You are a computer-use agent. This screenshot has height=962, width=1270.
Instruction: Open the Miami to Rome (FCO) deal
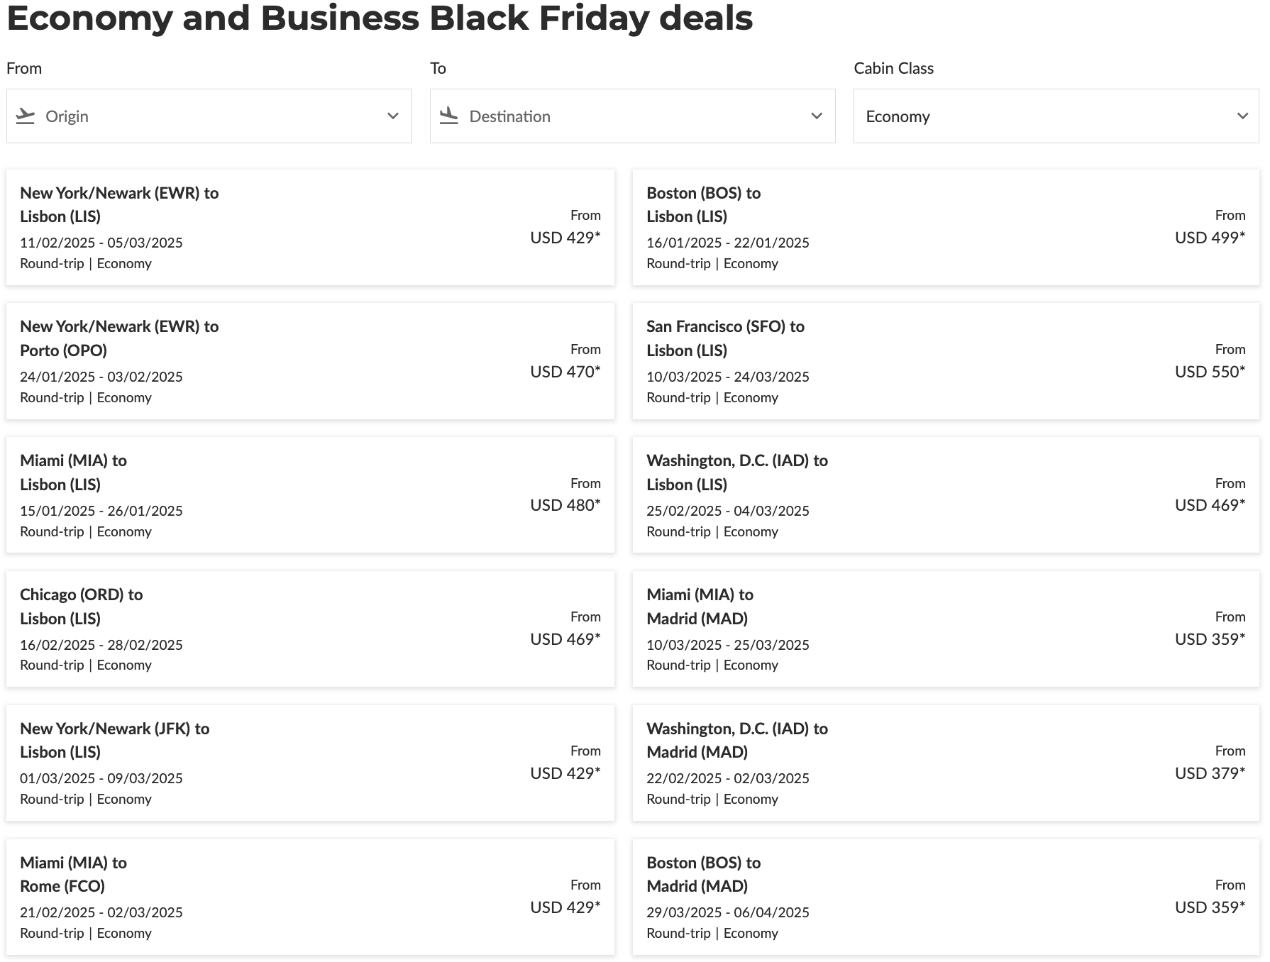pos(310,897)
